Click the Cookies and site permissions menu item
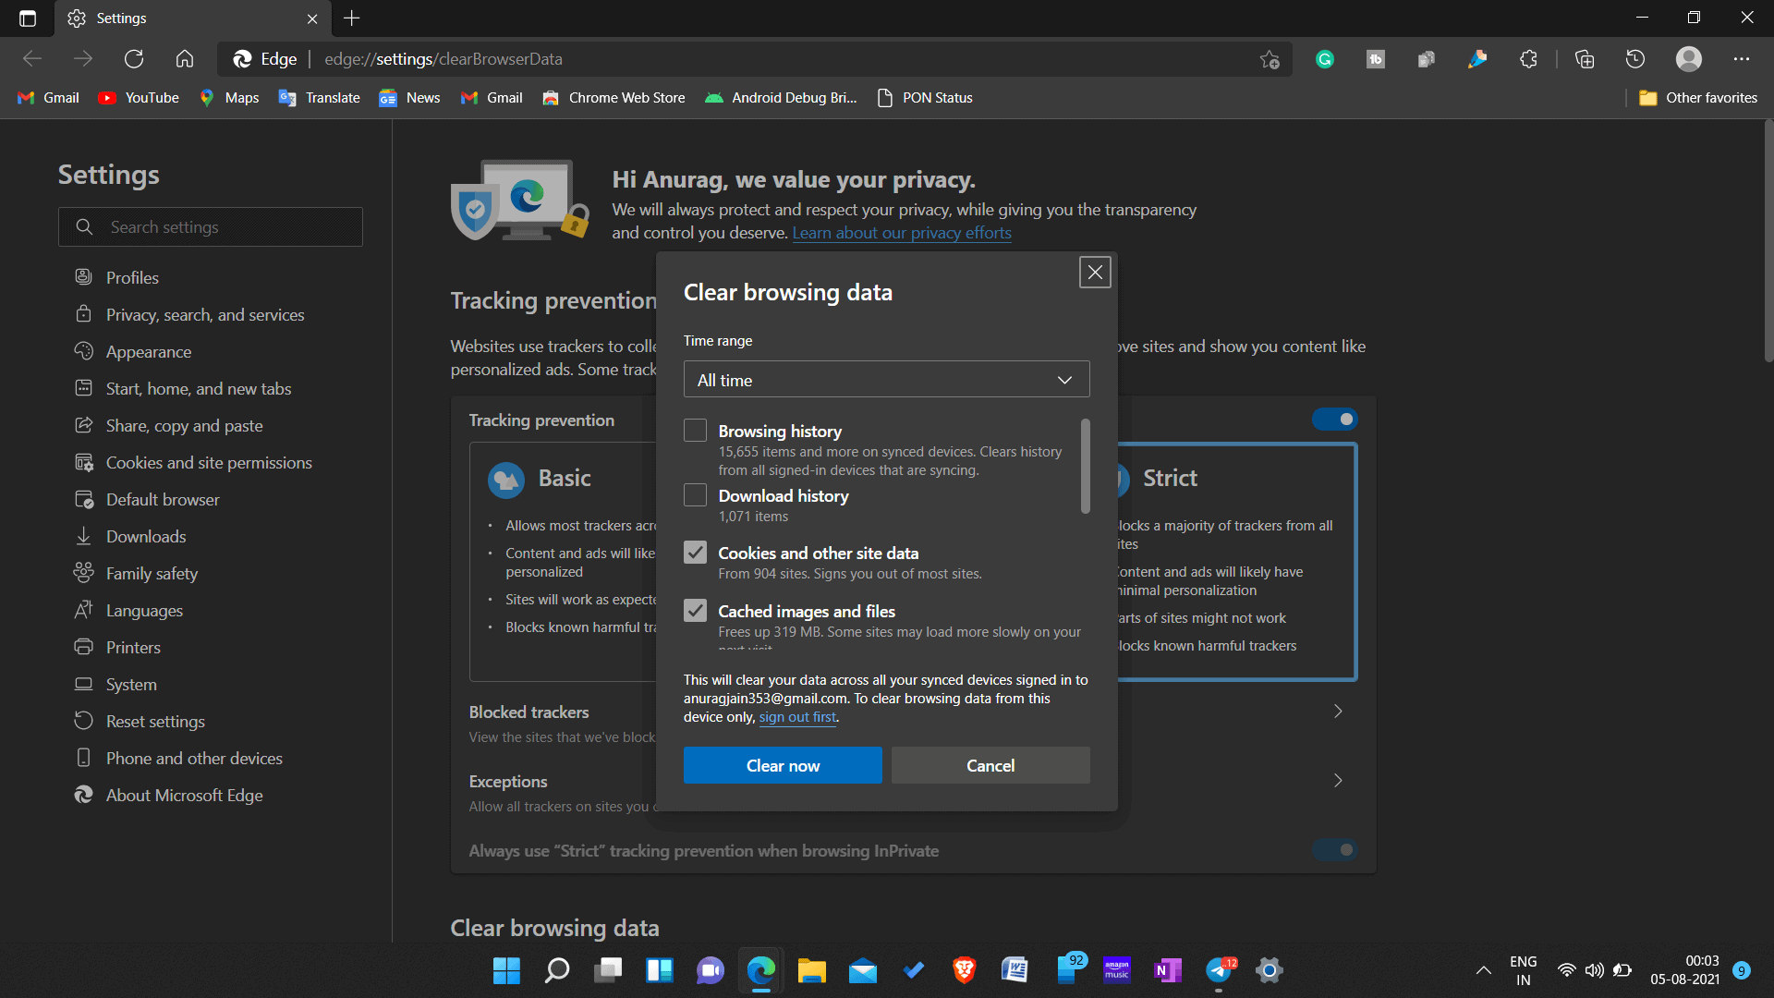Viewport: 1774px width, 998px height. (x=208, y=462)
